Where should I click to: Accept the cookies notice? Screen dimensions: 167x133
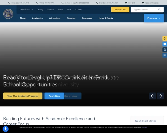pyautogui.click(x=145, y=127)
